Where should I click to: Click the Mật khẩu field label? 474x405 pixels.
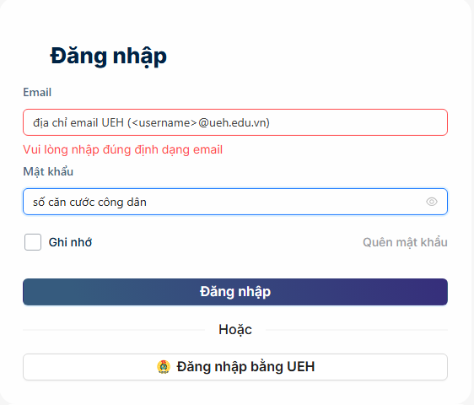[x=48, y=171]
